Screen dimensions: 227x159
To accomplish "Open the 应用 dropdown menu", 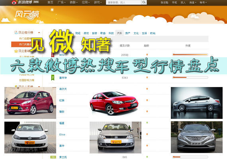I will 86,2.
